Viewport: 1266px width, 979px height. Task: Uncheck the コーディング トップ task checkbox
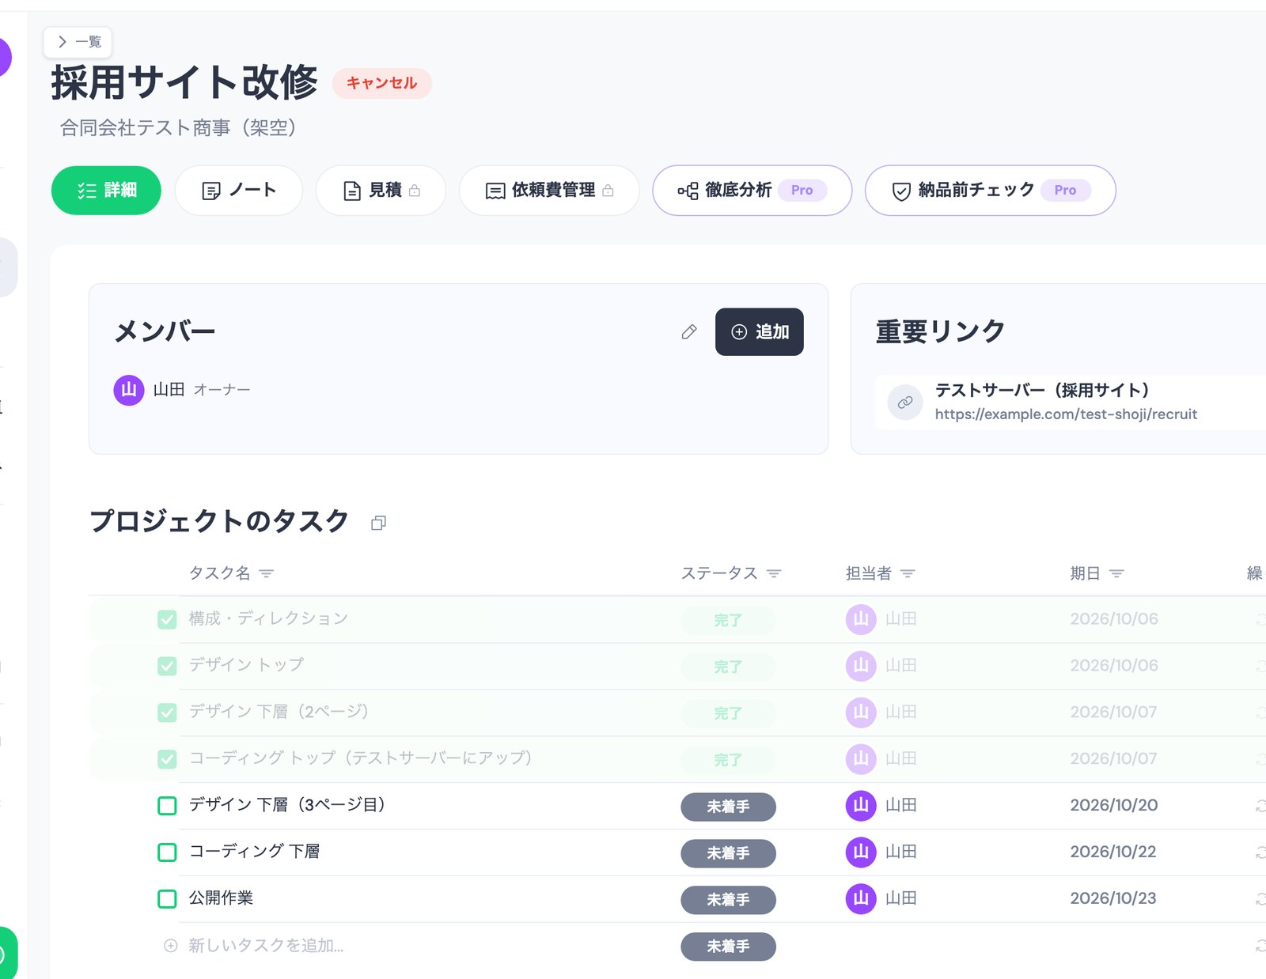pos(167,759)
